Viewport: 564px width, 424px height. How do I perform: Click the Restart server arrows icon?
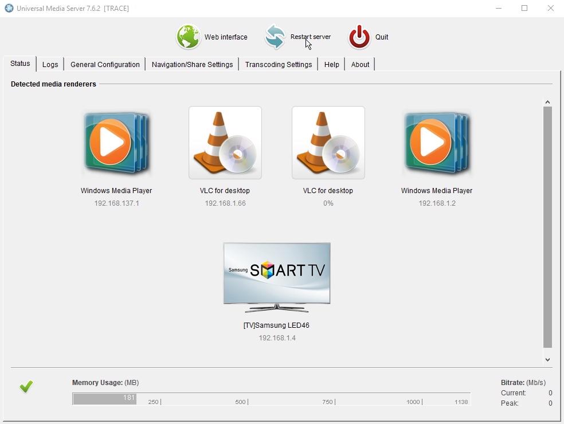[x=275, y=37]
